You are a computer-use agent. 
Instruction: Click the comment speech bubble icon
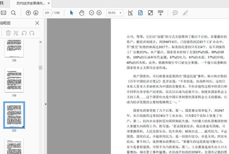(175, 13)
